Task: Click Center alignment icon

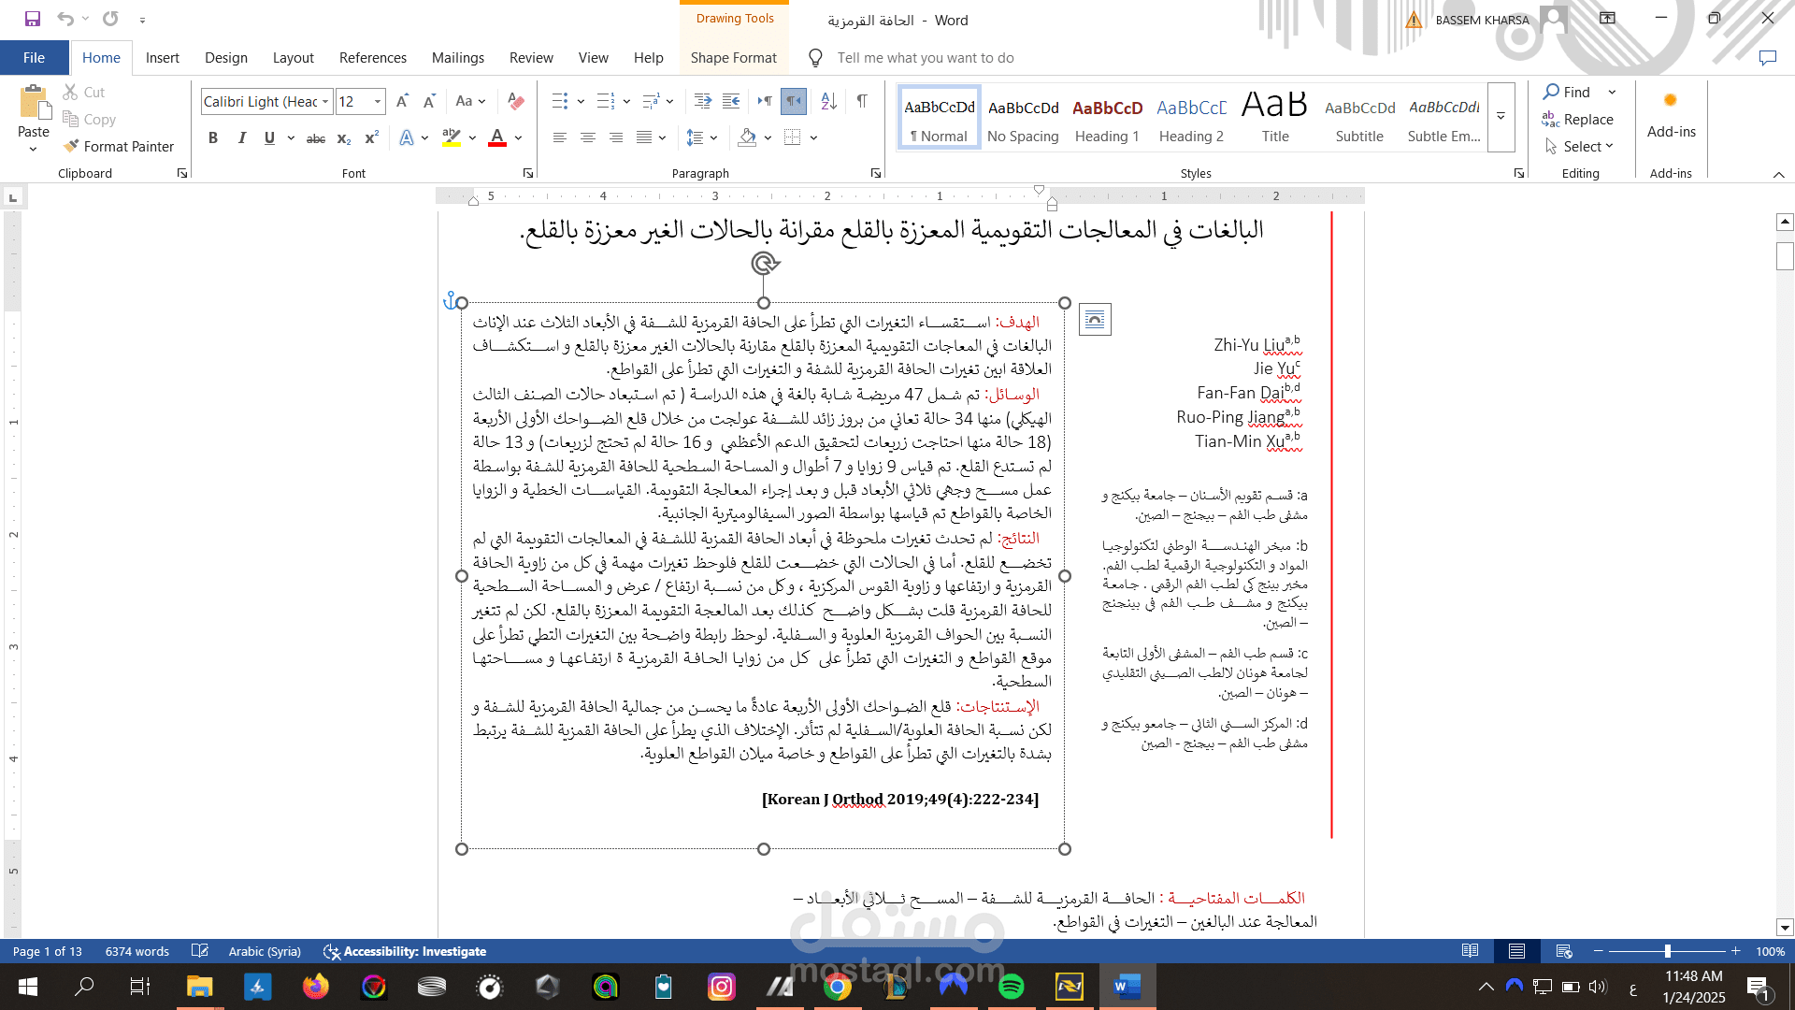Action: pyautogui.click(x=588, y=137)
